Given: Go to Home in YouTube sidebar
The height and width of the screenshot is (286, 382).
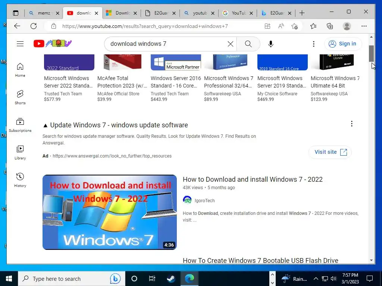Looking at the screenshot, I should pos(20,70).
